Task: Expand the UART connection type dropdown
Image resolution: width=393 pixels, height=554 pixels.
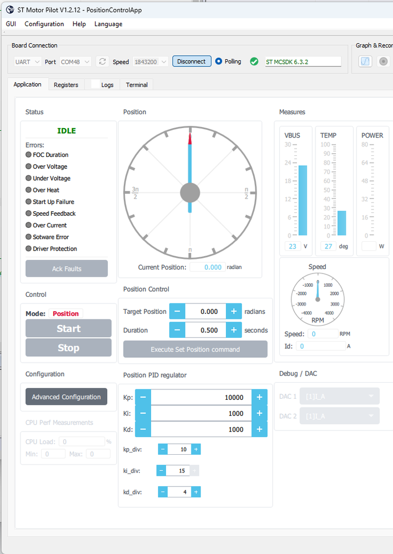Action: pos(28,62)
